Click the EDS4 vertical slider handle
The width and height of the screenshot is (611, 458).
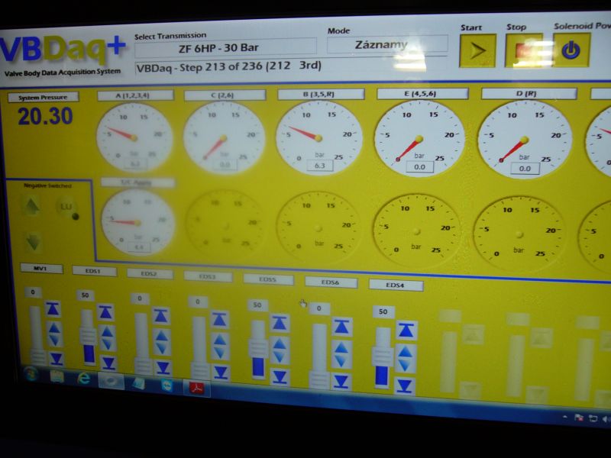click(383, 356)
